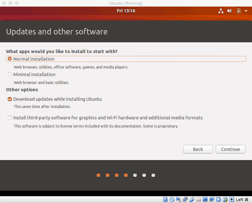Open the USB devices status icon
Viewport: 252px width, 203px height.
point(192,200)
